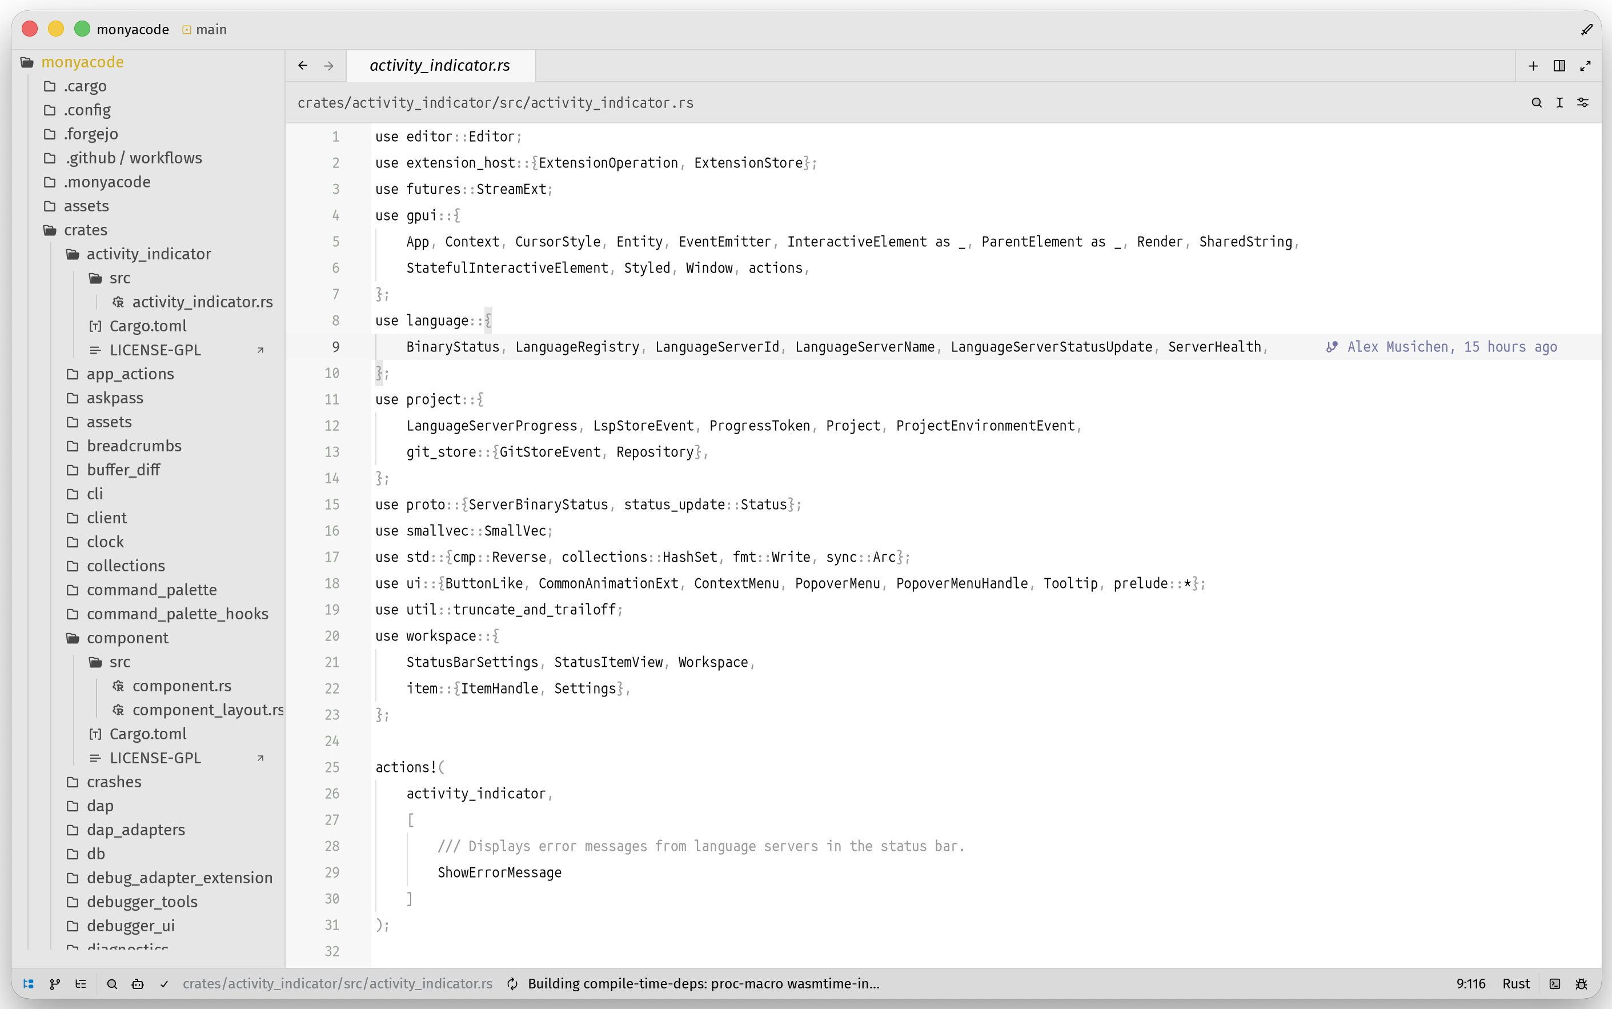Select the activity_indicator.rs tab
1612x1009 pixels.
[440, 65]
